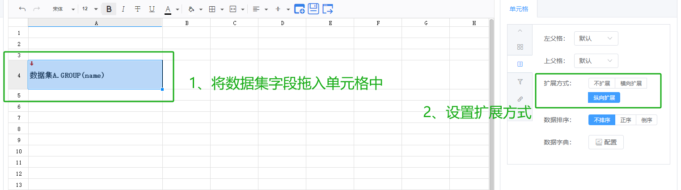Apply the fill color bucket

click(191, 9)
